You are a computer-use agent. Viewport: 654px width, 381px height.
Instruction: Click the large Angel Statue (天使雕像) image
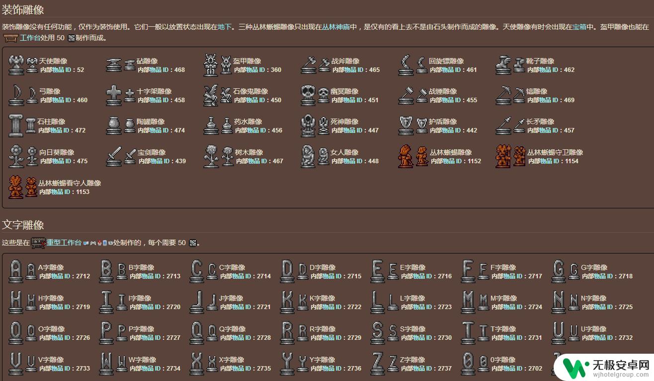(16, 65)
